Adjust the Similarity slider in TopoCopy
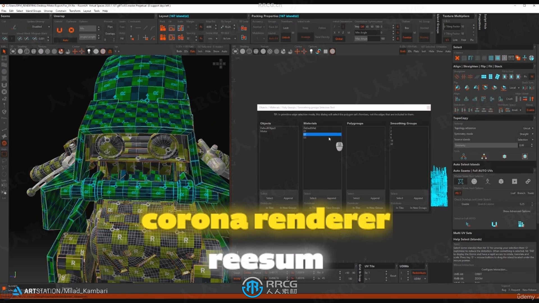Viewport: 539px width, 303px height. pyautogui.click(x=486, y=145)
